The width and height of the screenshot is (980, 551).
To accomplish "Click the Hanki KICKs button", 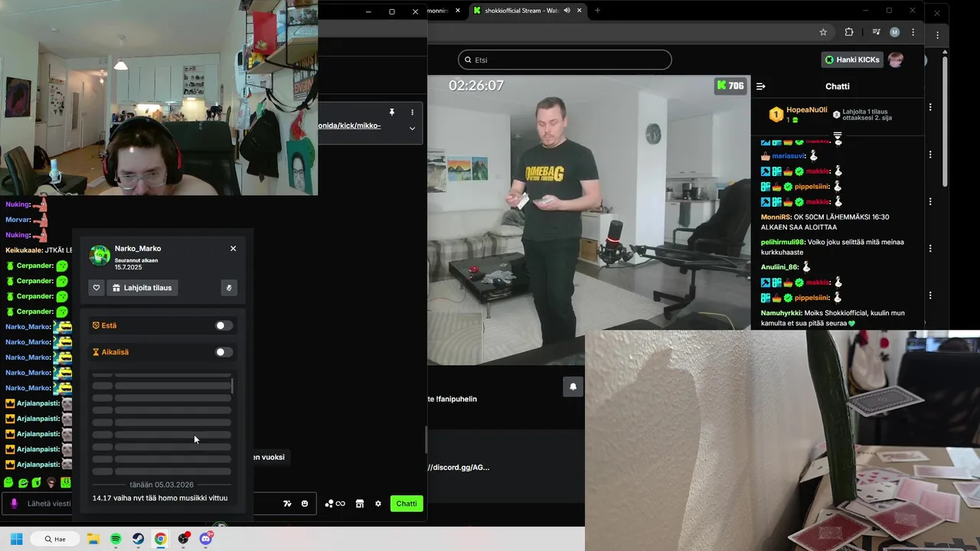I will click(x=852, y=60).
